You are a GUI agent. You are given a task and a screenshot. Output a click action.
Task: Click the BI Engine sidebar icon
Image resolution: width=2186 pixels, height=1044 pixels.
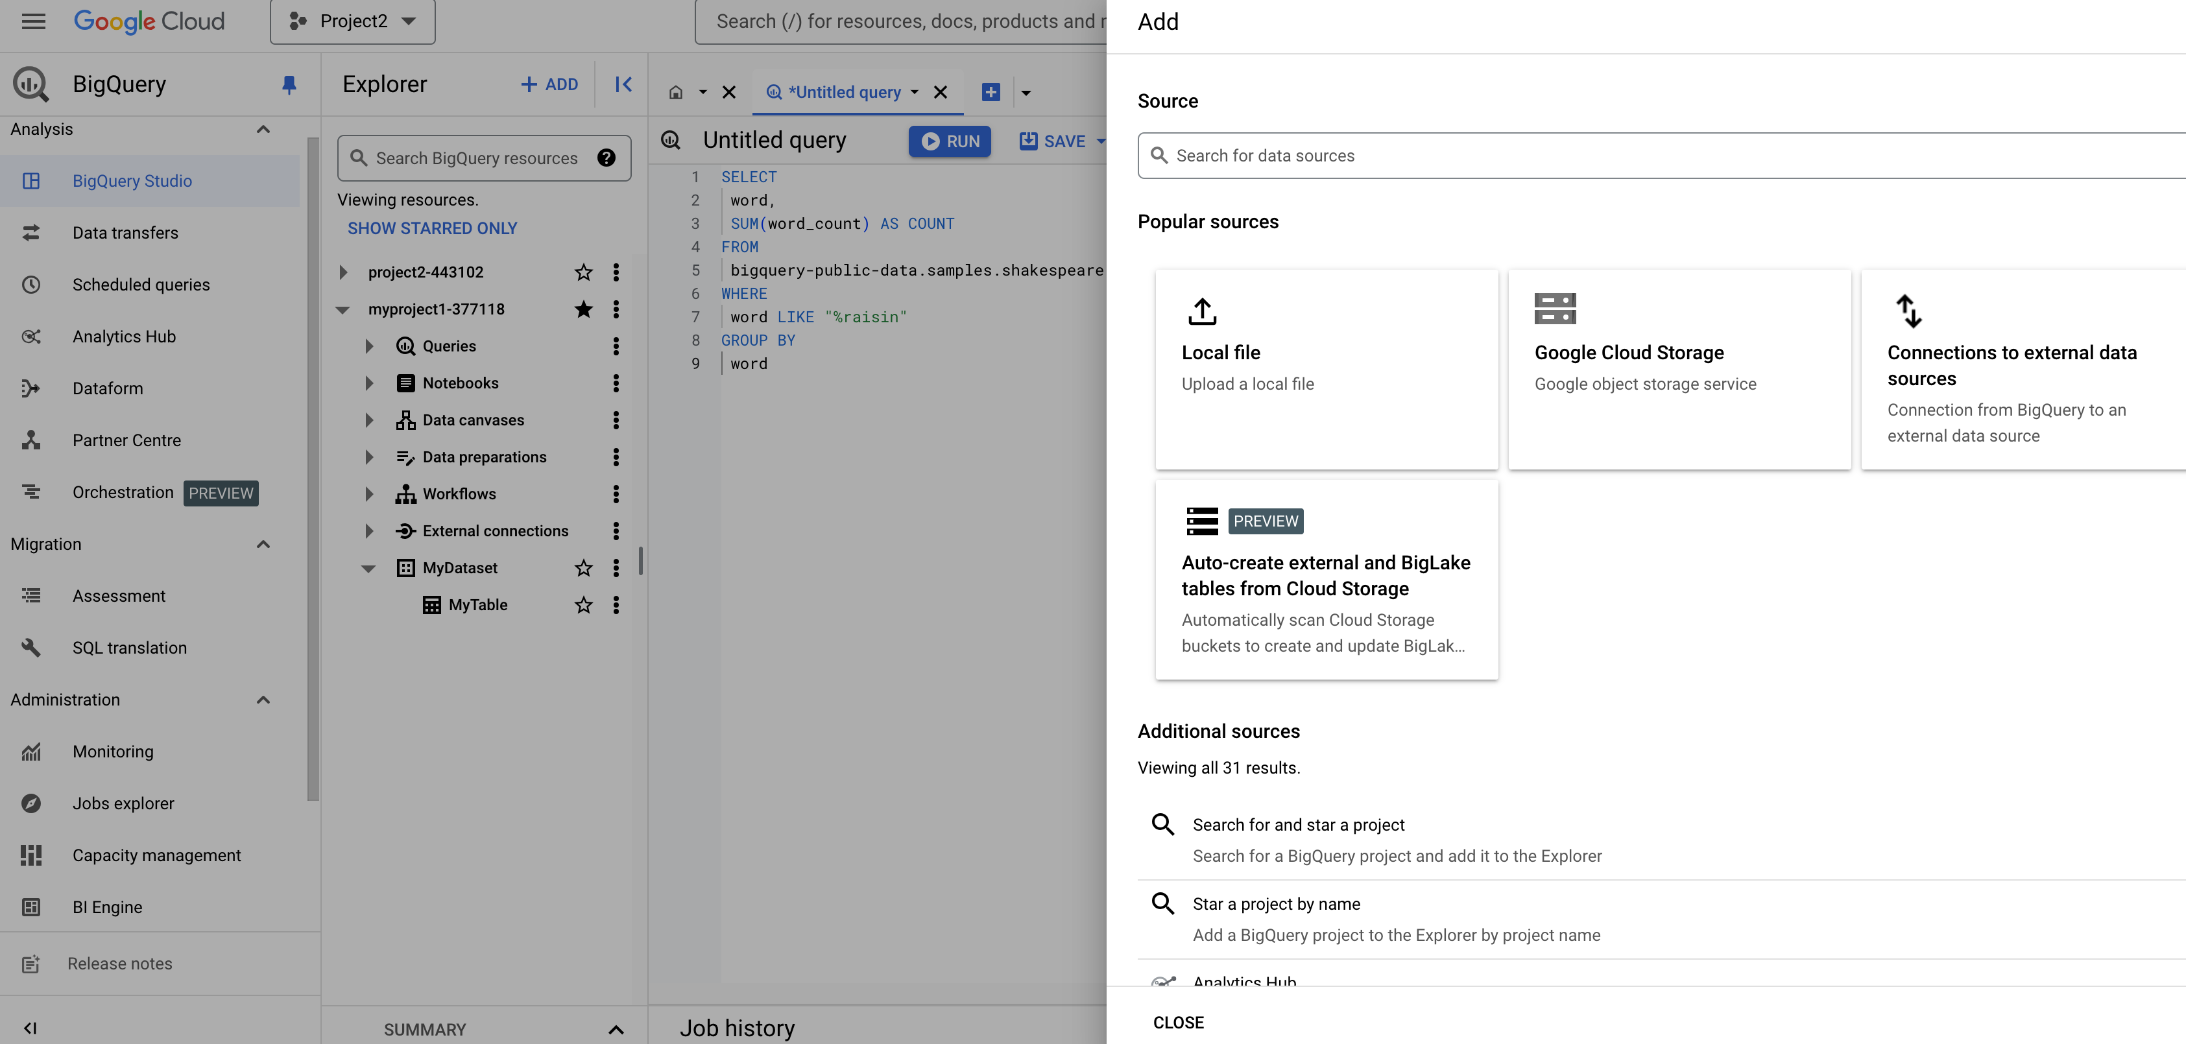click(30, 907)
